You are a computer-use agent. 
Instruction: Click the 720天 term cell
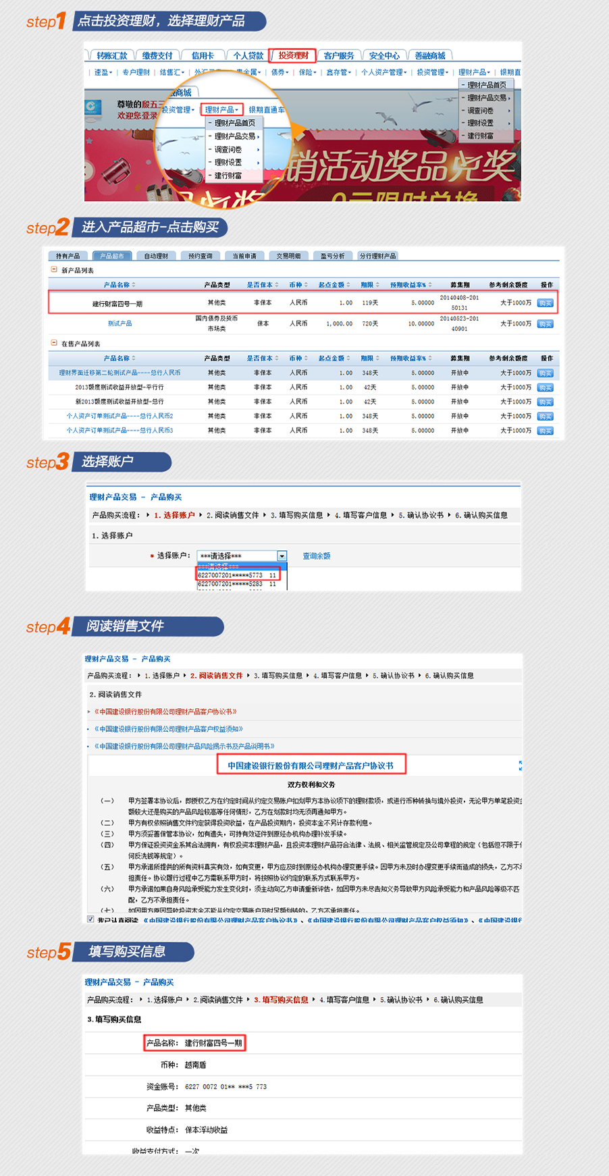369,323
